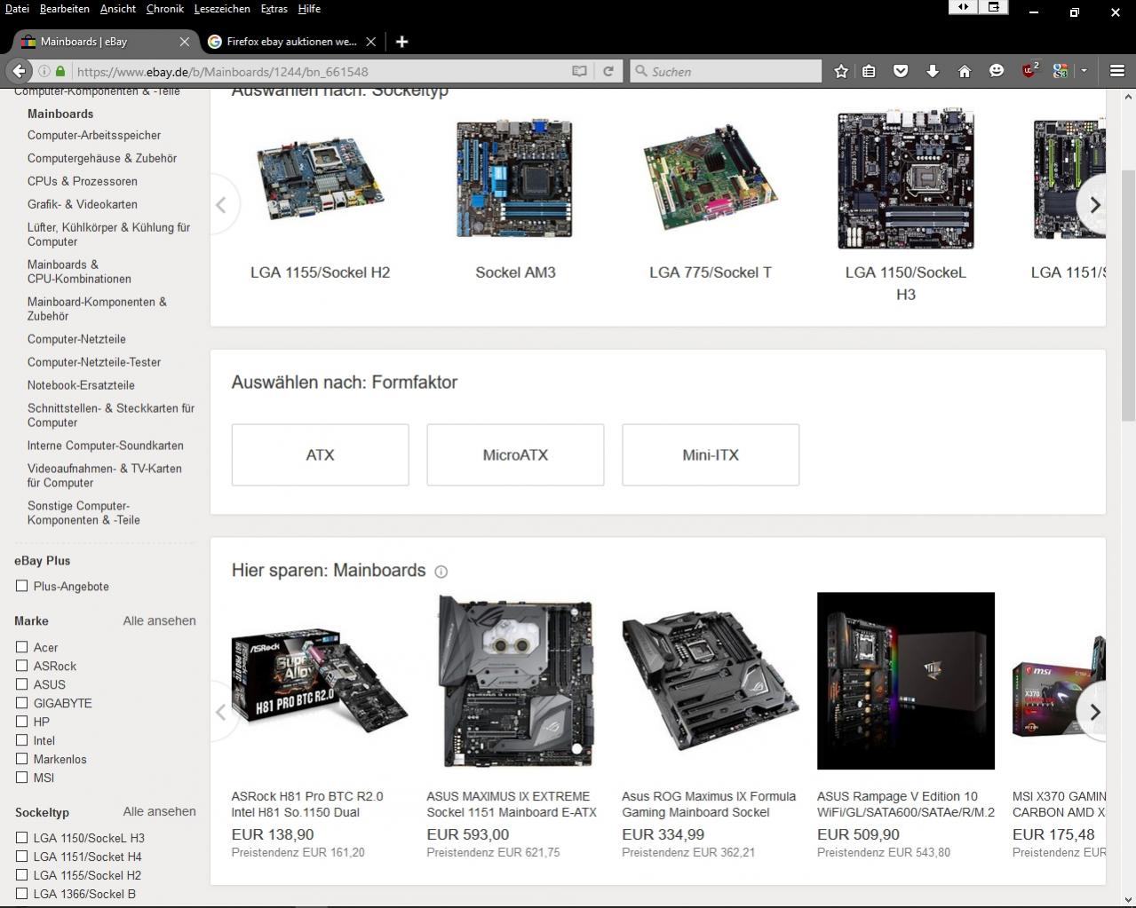Check the GIGABYTE brand checkbox
The image size is (1136, 908).
coord(21,703)
